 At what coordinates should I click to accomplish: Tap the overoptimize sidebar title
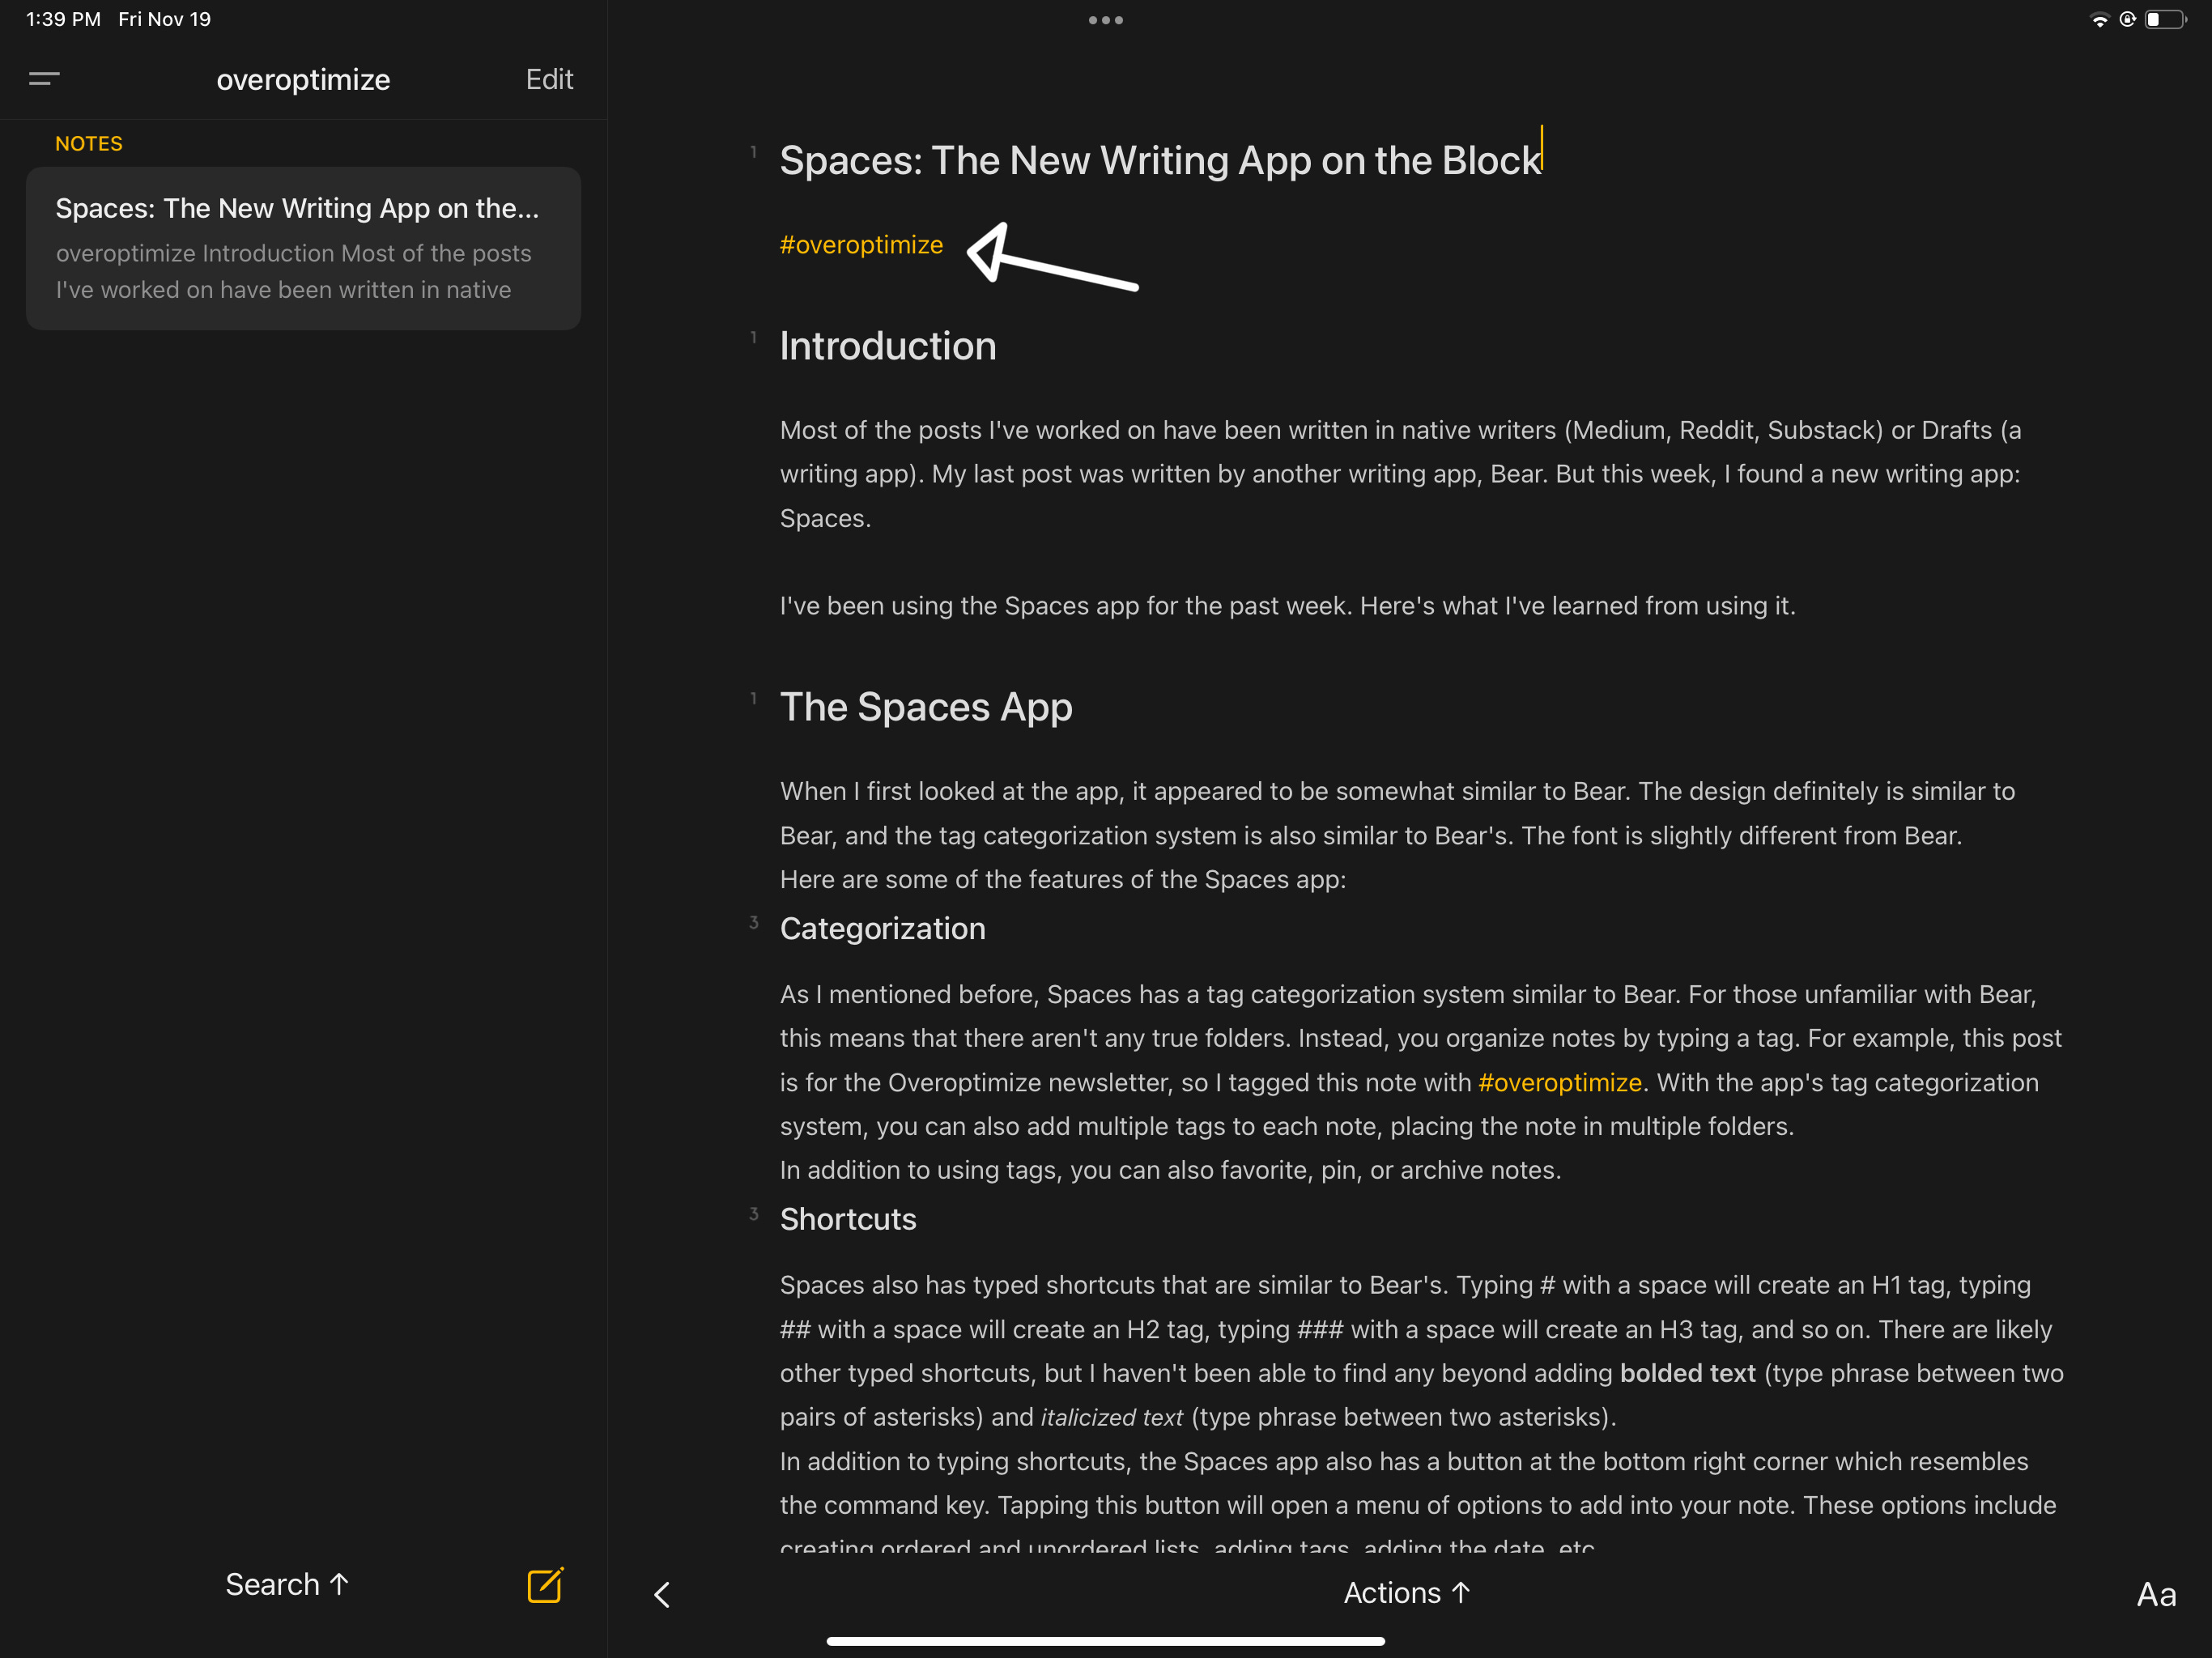point(303,79)
